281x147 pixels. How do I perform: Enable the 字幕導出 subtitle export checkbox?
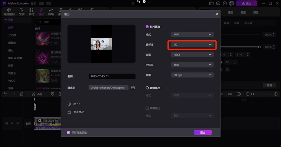[147, 108]
